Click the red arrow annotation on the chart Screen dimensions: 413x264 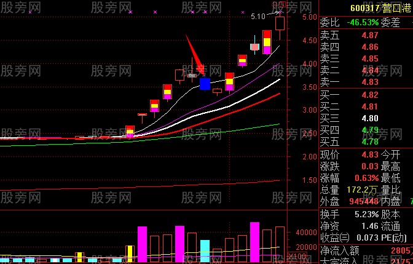point(195,54)
